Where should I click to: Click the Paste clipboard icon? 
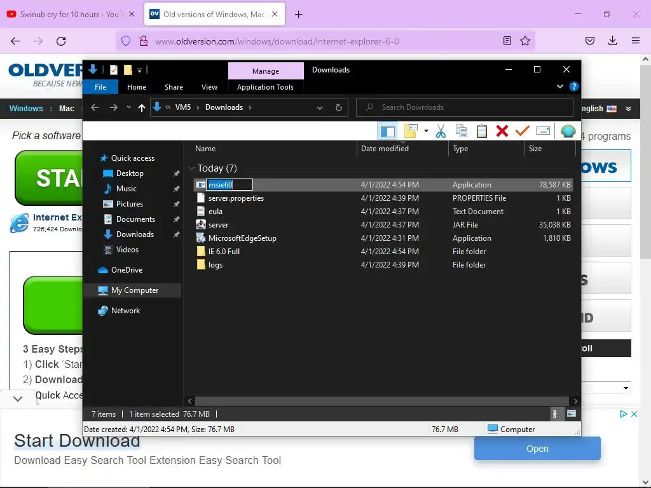[482, 131]
